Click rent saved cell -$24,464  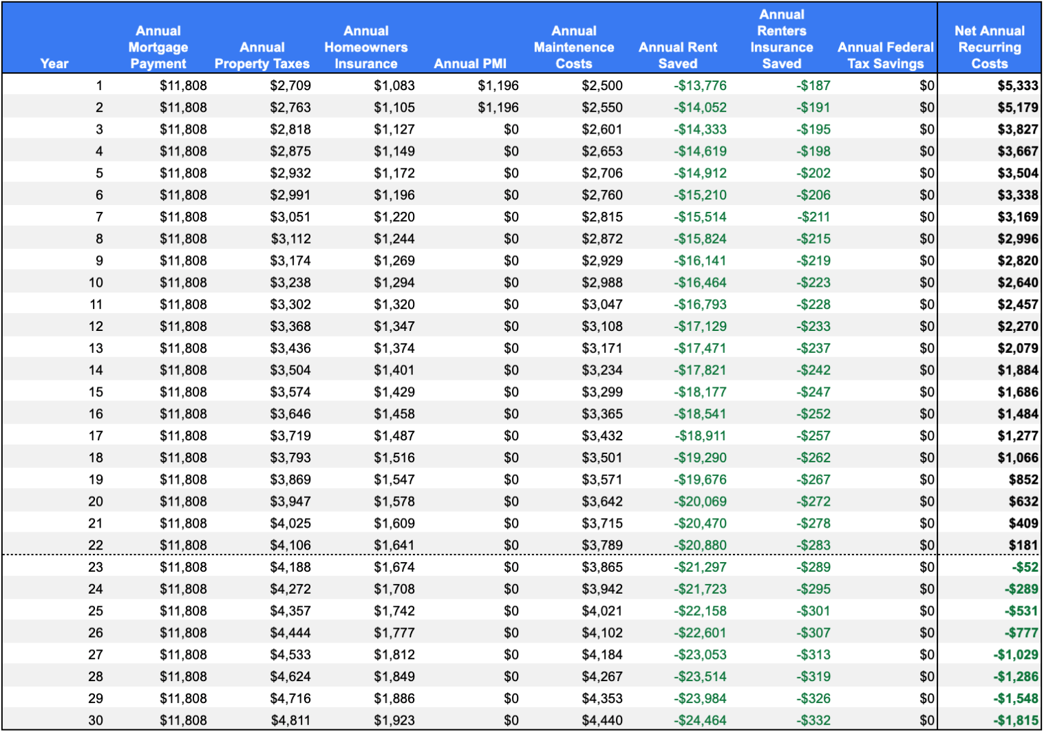pos(700,721)
